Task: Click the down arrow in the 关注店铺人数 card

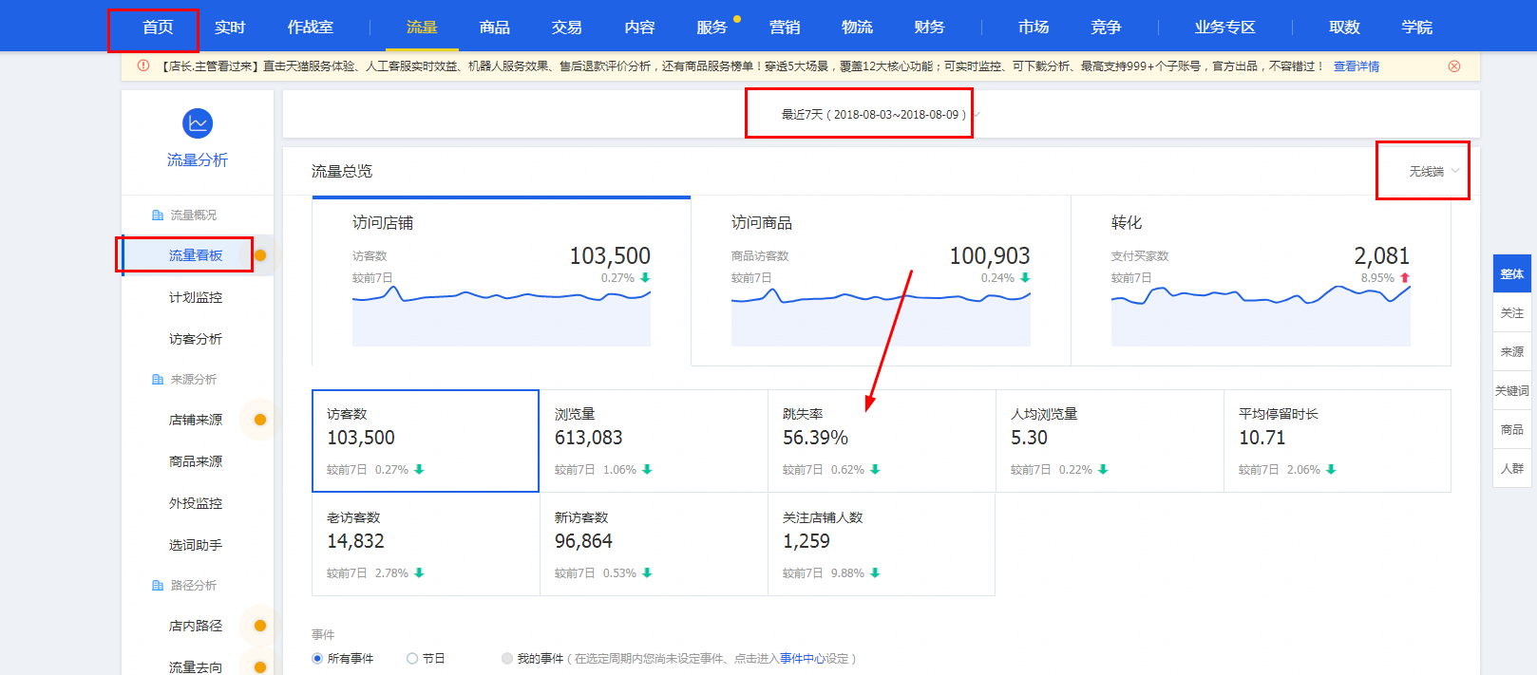Action: 875,573
